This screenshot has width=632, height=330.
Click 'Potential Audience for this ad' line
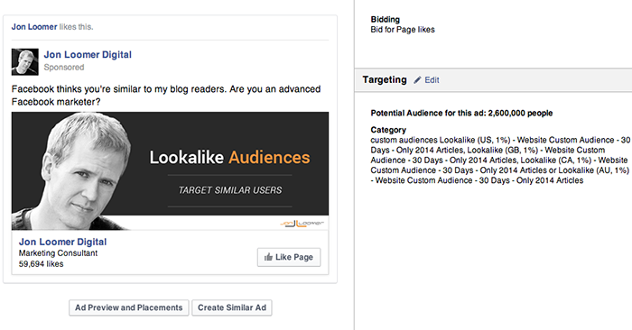[461, 113]
